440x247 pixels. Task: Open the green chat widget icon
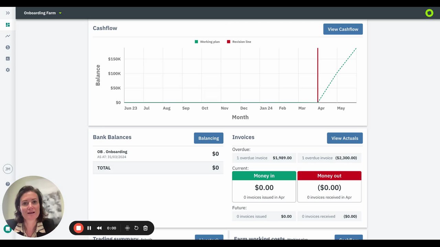[7, 229]
